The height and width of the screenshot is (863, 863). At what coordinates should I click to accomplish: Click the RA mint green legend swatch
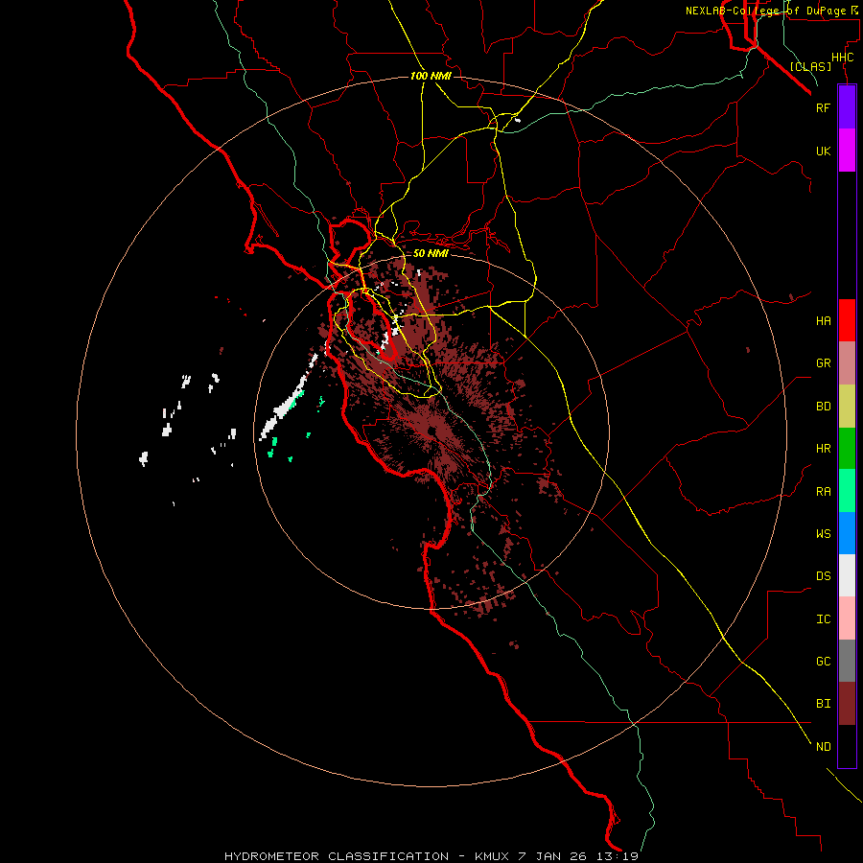coord(847,491)
